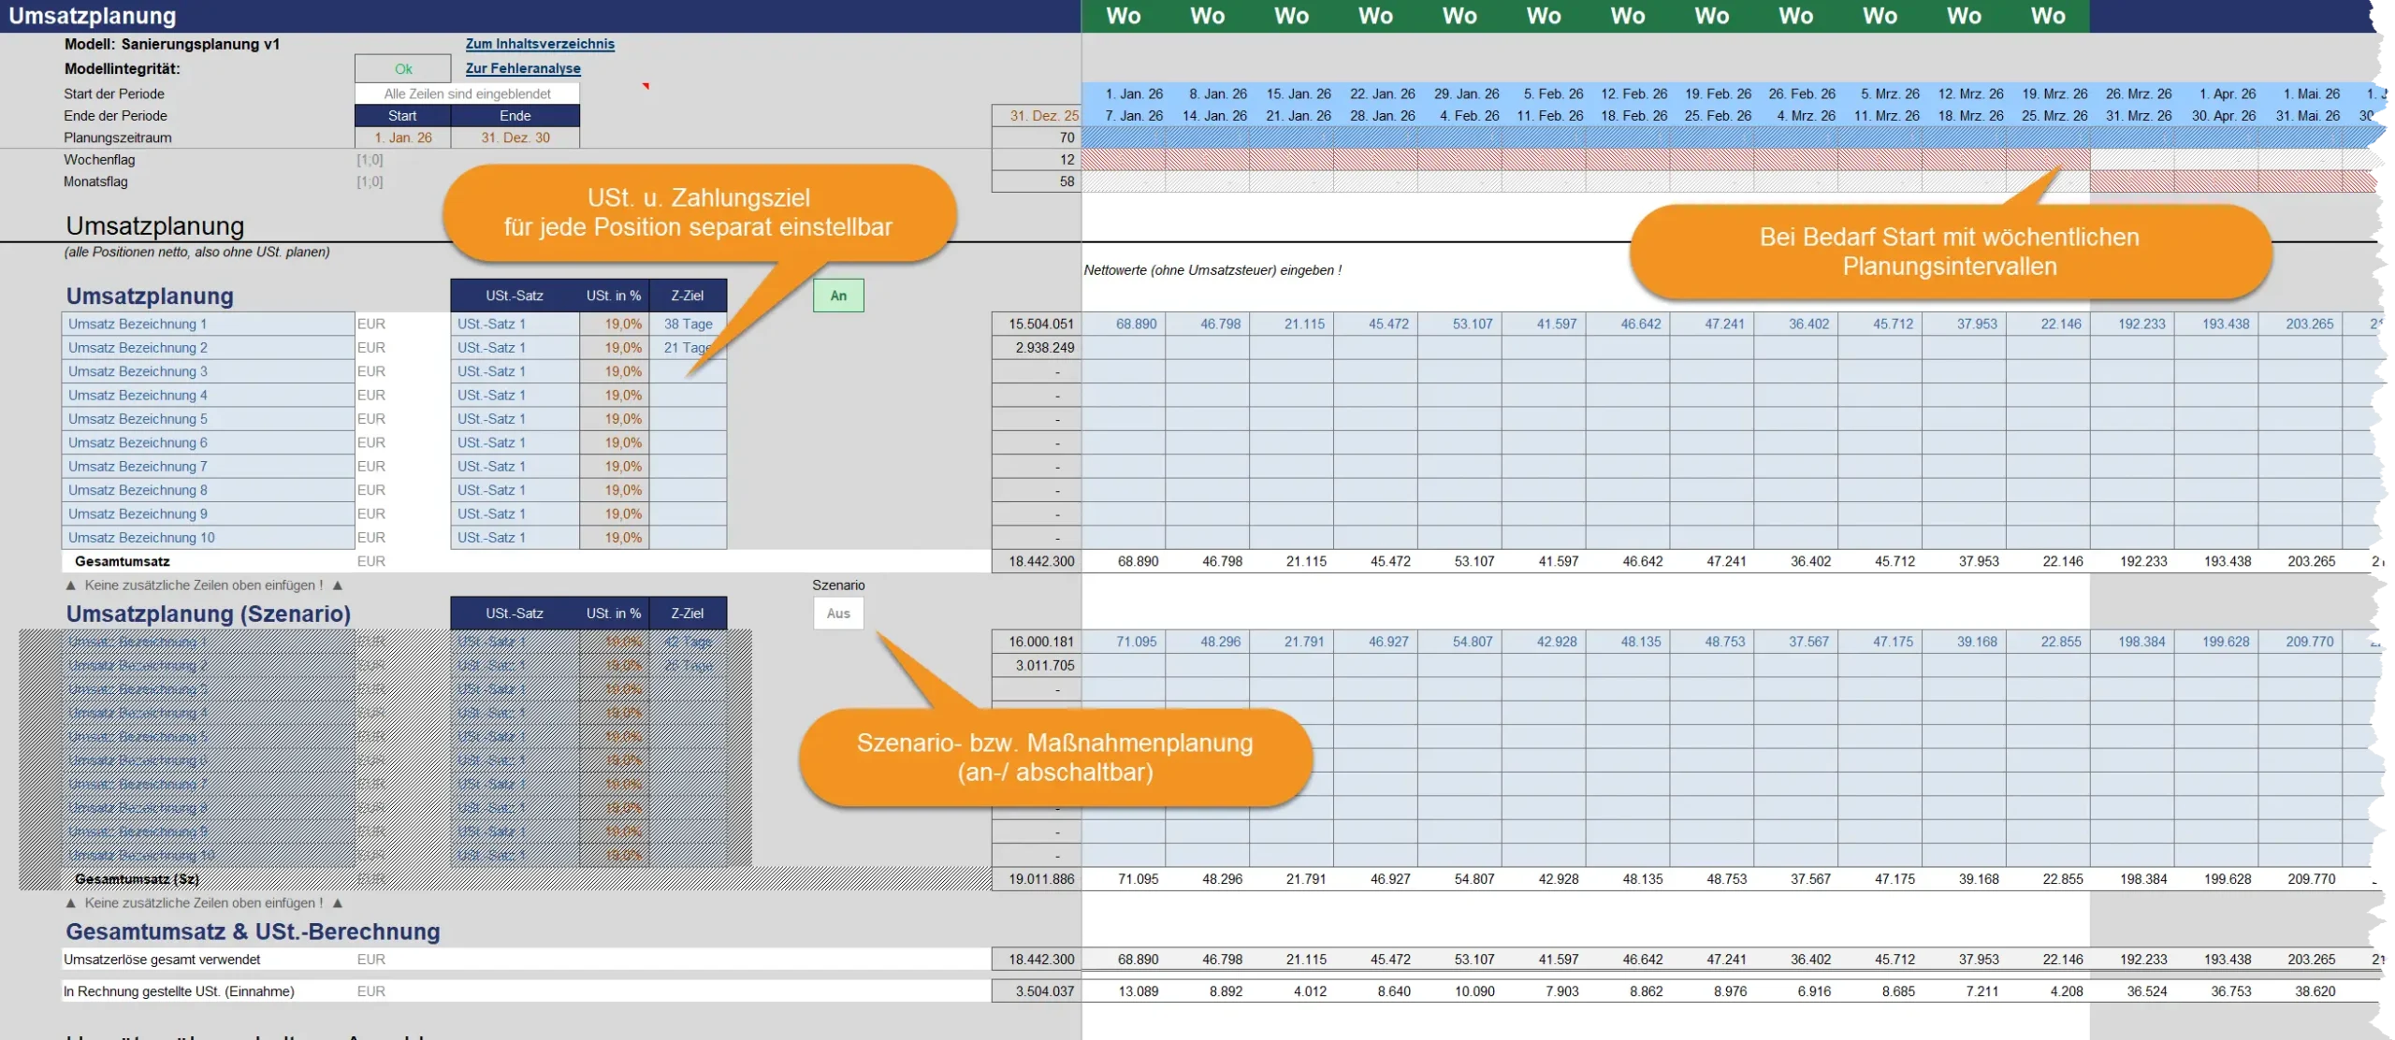The width and height of the screenshot is (2395, 1040).
Task: Select the last green Wo column header
Action: (2048, 16)
